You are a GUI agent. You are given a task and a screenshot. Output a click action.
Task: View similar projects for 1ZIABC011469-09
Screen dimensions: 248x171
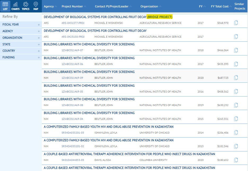pos(236,78)
